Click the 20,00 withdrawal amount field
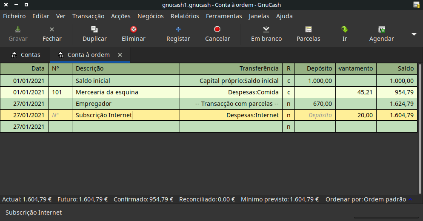This screenshot has height=221, width=423. [x=356, y=115]
